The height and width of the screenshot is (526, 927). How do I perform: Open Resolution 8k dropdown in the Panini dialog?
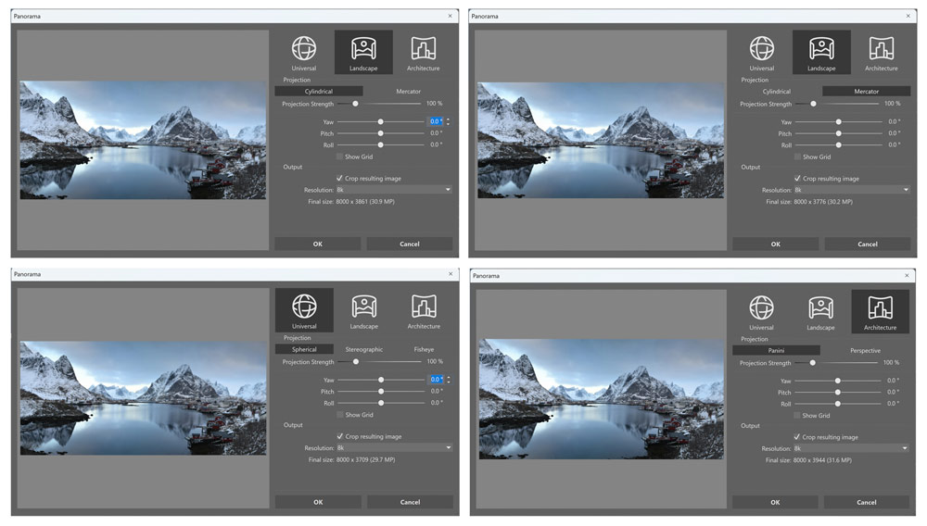[x=851, y=448]
